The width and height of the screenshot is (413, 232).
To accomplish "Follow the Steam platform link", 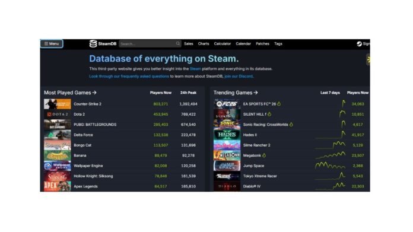I will point(195,69).
